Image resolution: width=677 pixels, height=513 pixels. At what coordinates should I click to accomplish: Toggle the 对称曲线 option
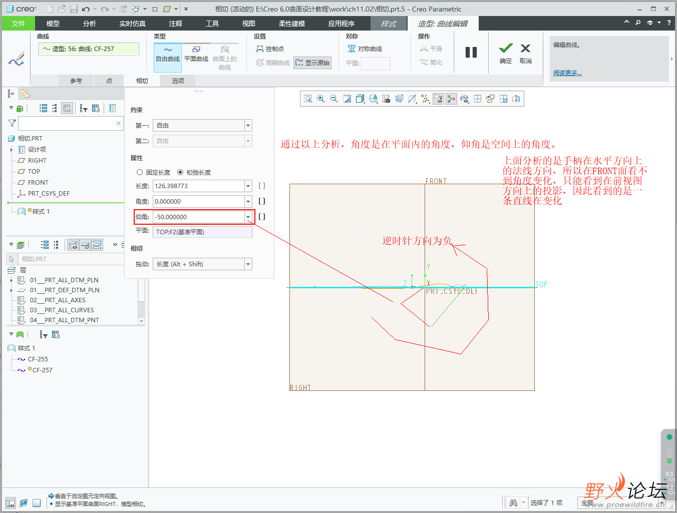(x=365, y=49)
